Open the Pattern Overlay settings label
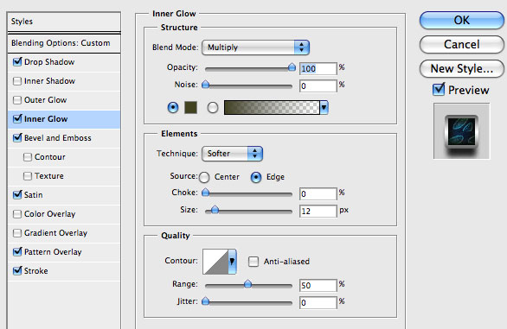The image size is (507, 329). point(53,252)
